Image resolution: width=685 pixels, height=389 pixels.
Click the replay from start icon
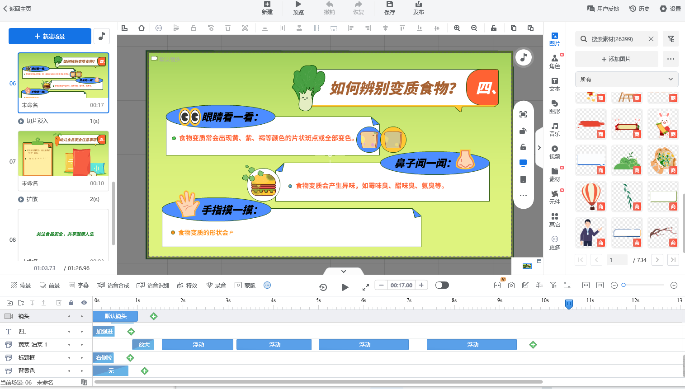point(323,287)
